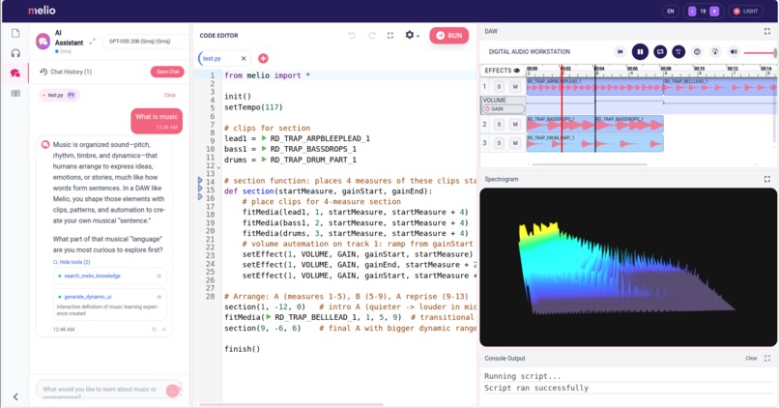Add a new file tab
This screenshot has width=779, height=408.
(263, 59)
